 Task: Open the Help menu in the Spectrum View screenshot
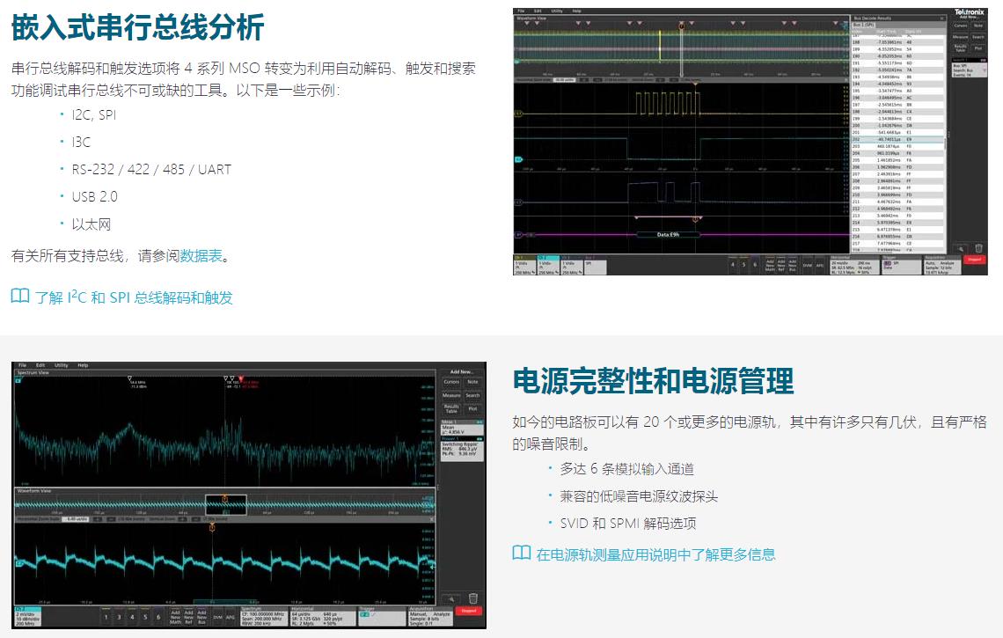[83, 365]
